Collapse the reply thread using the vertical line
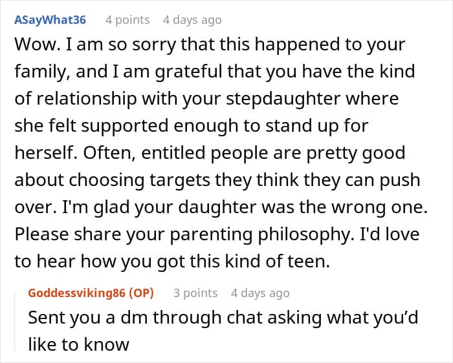 15,321
